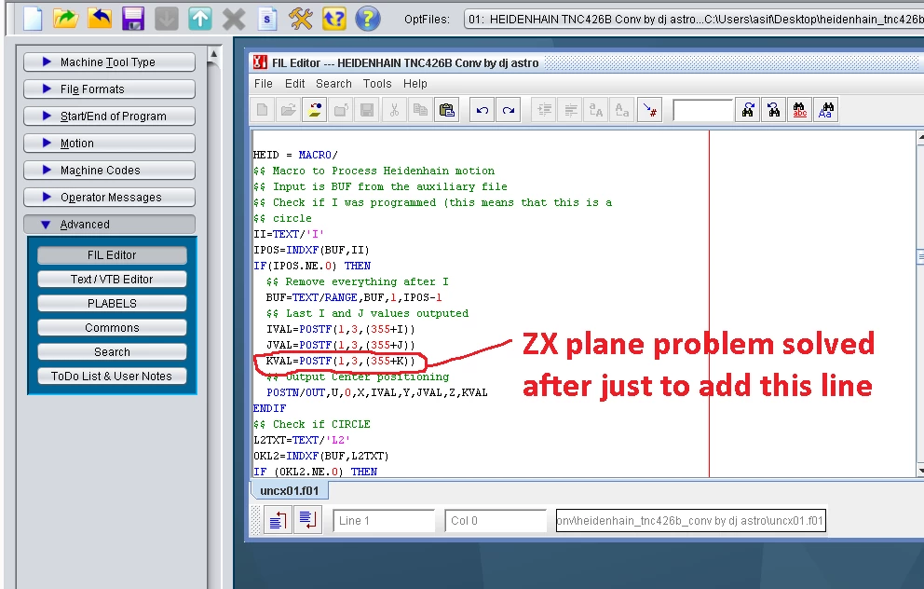Open a file with the green-arrow folder icon
Image resolution: width=924 pixels, height=589 pixels.
pos(65,19)
